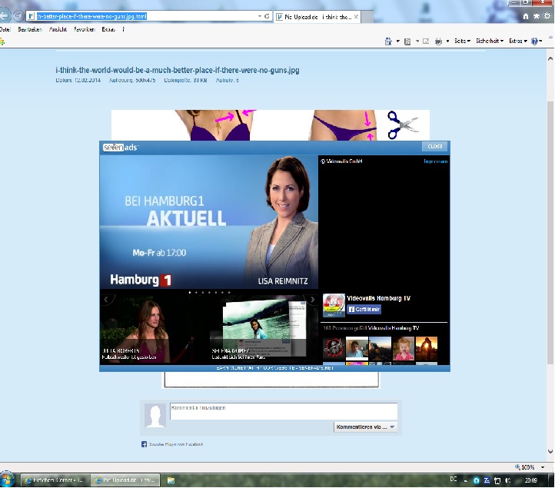Open the file explorer taskbar icon

[x=169, y=480]
